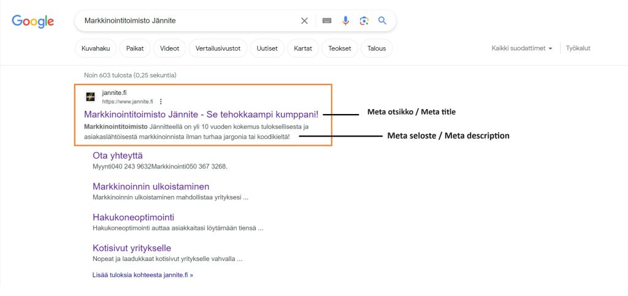Open the Markkinoinnin ulkoistaminen sitelink
The image size is (628, 296).
point(151,186)
